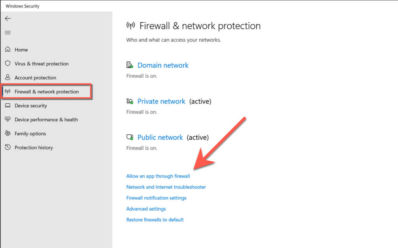Viewport: 398px width, 248px height.
Task: Open the Public network settings
Action: [160, 138]
